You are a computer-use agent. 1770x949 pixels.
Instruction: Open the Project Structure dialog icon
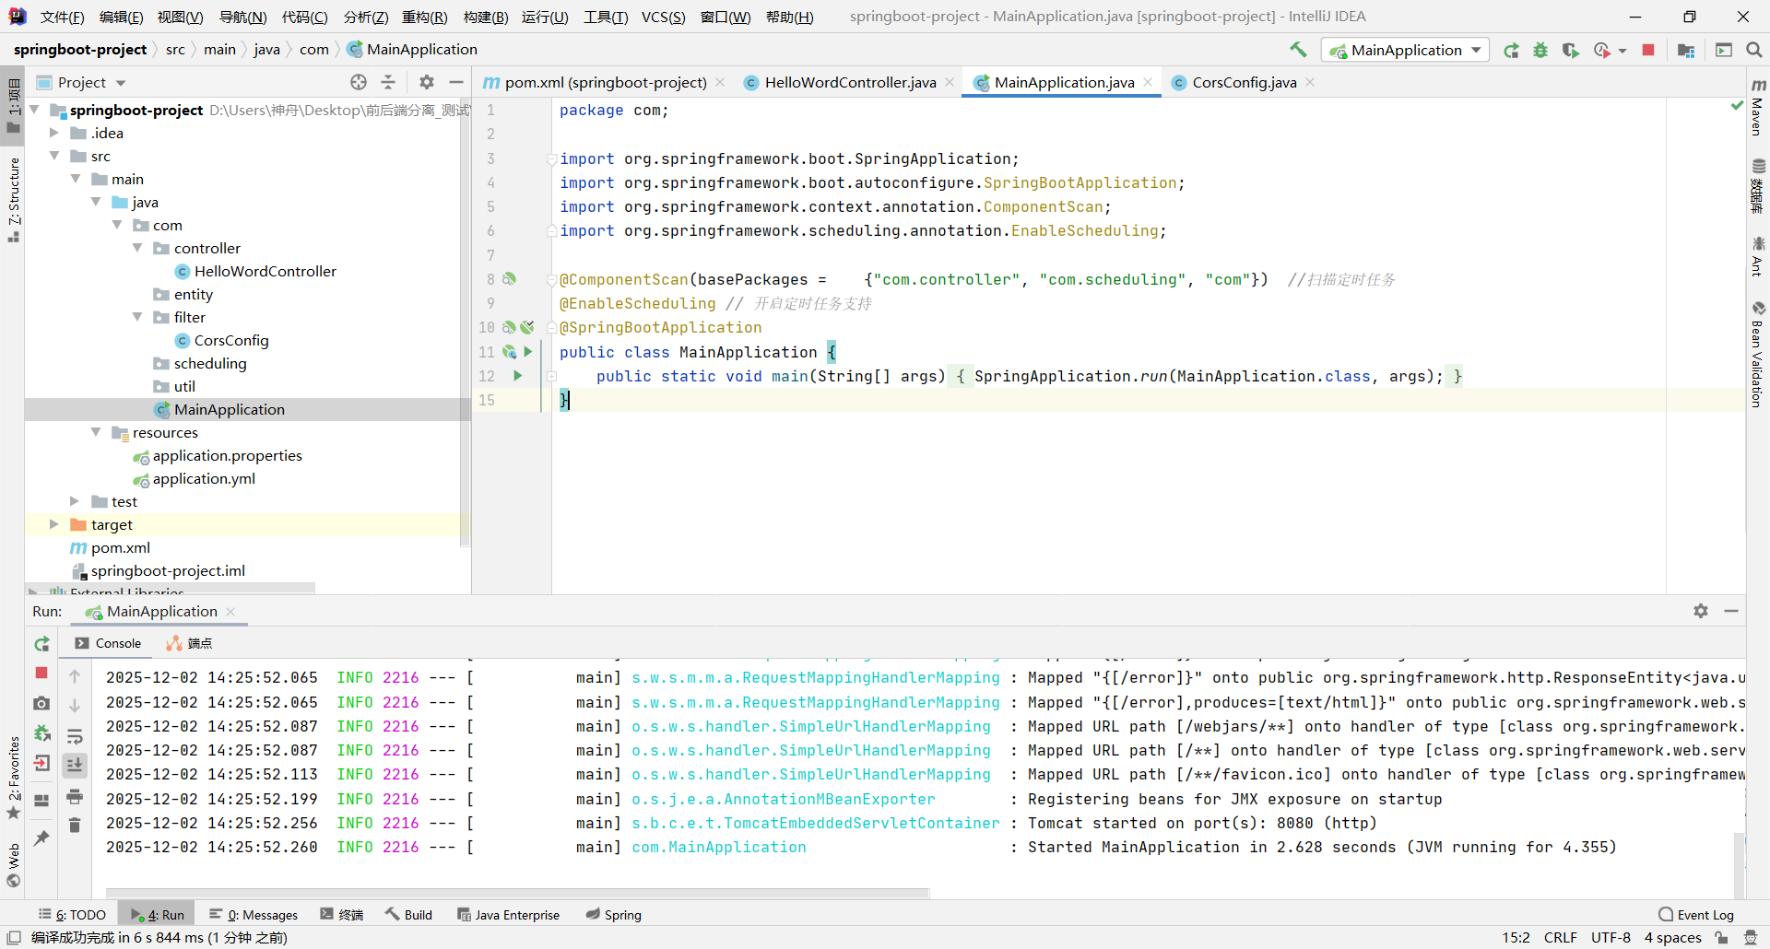click(x=1686, y=50)
